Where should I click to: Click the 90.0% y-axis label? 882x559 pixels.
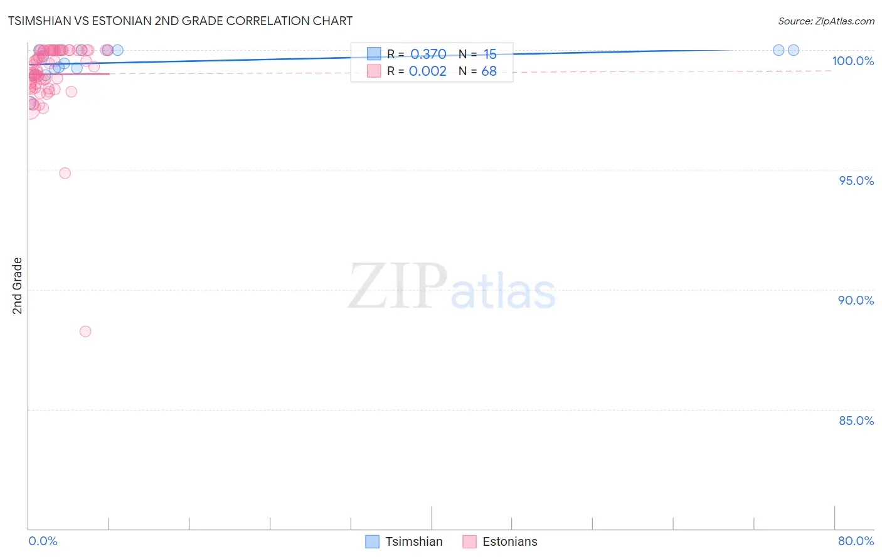(x=856, y=300)
